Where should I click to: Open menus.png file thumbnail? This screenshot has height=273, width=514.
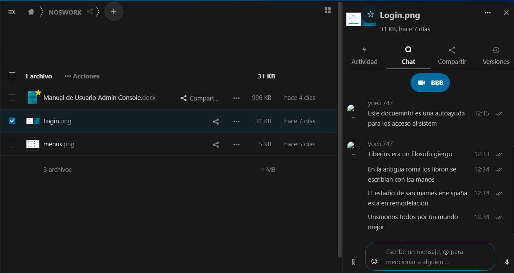(x=33, y=144)
